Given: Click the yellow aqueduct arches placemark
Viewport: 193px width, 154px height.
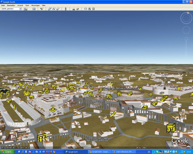Looking at the screenshot, I should click(42, 138).
